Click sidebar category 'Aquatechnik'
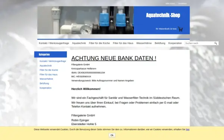224x140 pixels. 46,66
